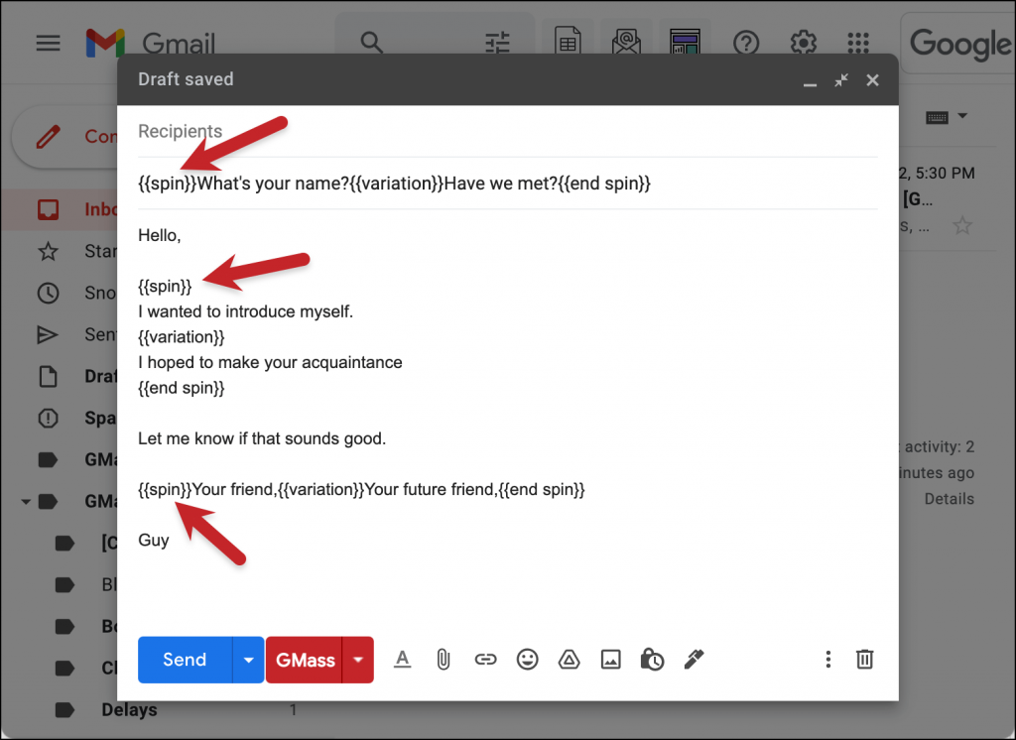Insert a photo into the email
This screenshot has height=740, width=1016.
[610, 659]
